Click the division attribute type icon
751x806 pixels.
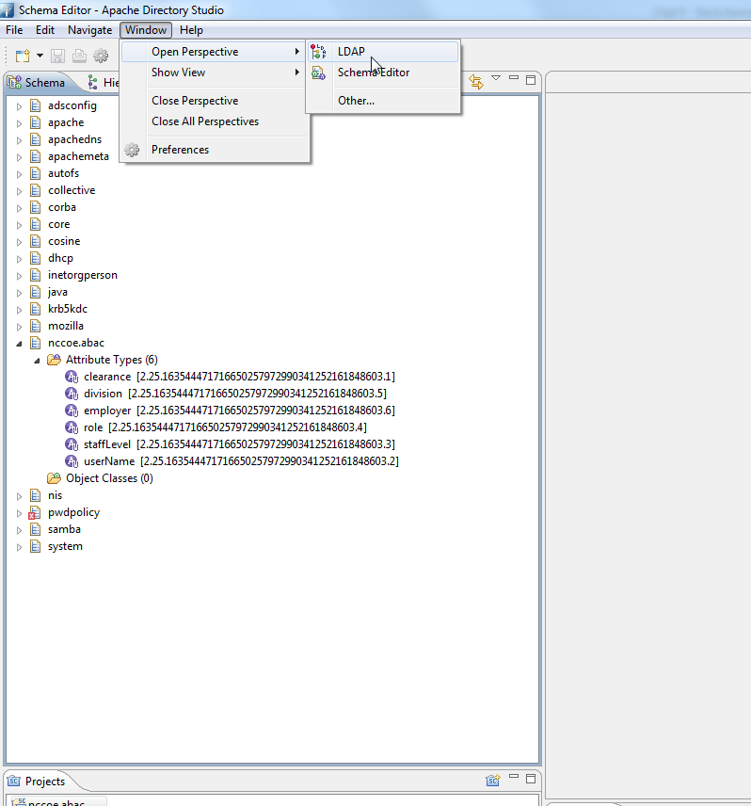(x=72, y=394)
